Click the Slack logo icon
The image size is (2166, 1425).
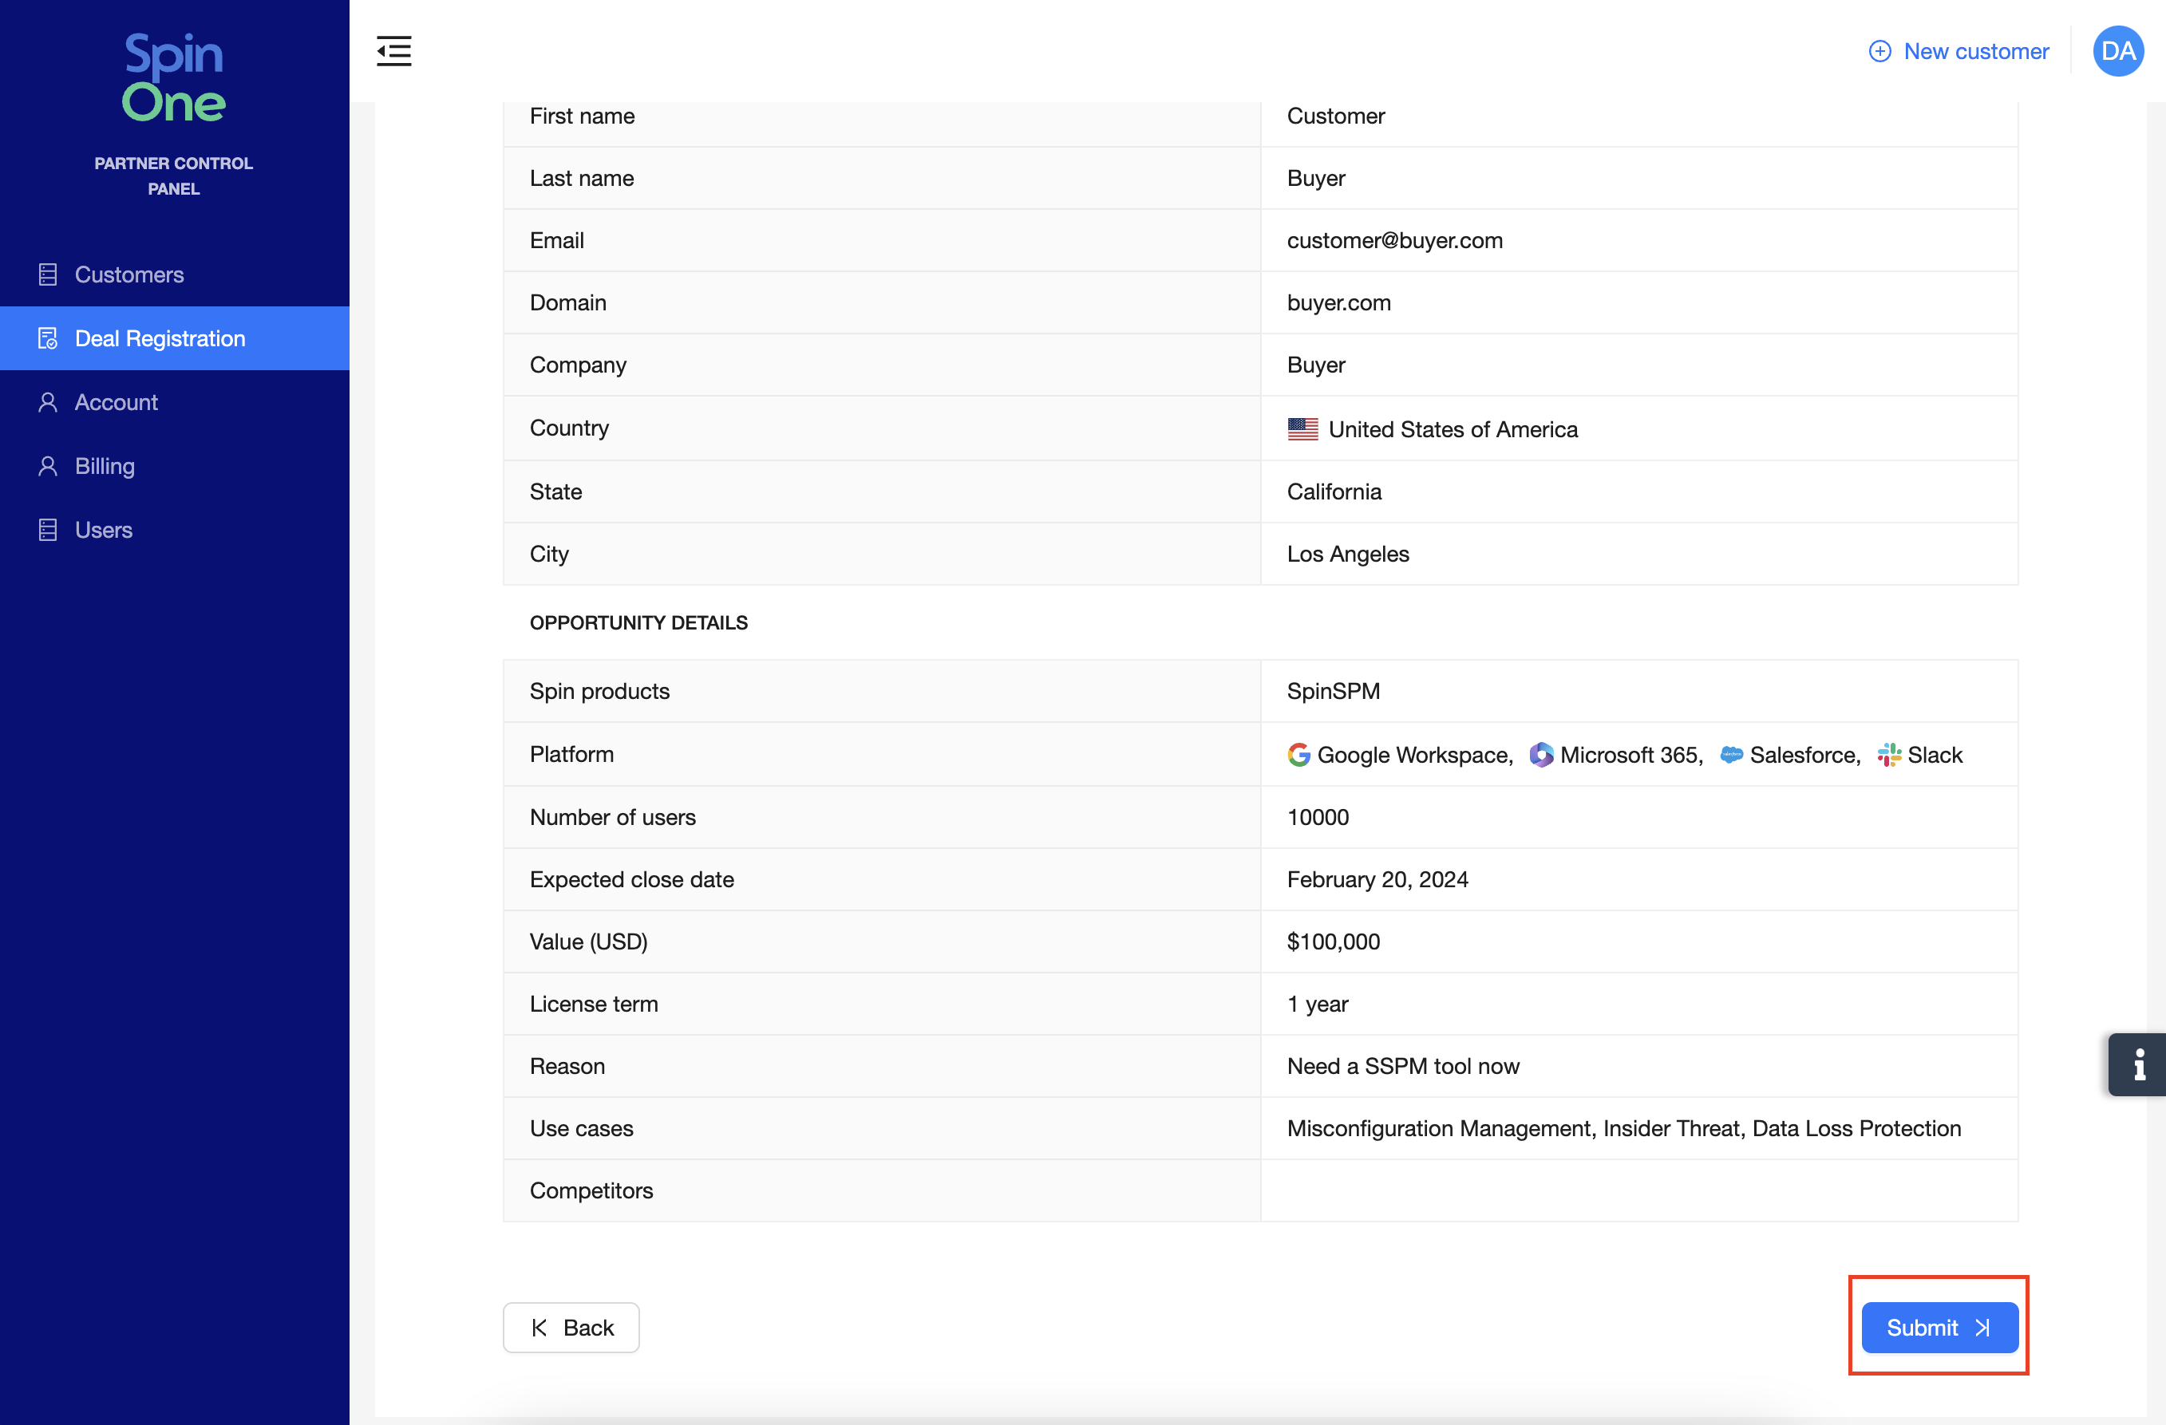click(1888, 754)
